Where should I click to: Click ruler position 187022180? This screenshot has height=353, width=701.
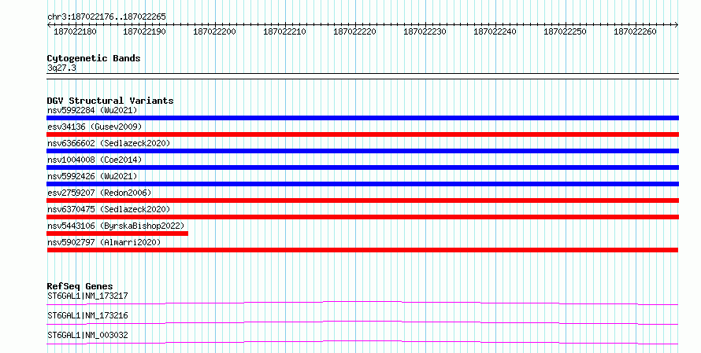[75, 31]
